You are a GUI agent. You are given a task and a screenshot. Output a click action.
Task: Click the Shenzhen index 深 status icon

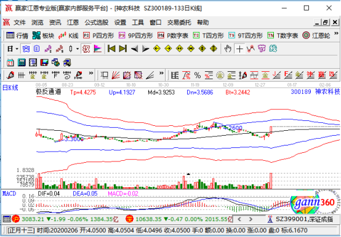pyautogui.click(x=129, y=219)
